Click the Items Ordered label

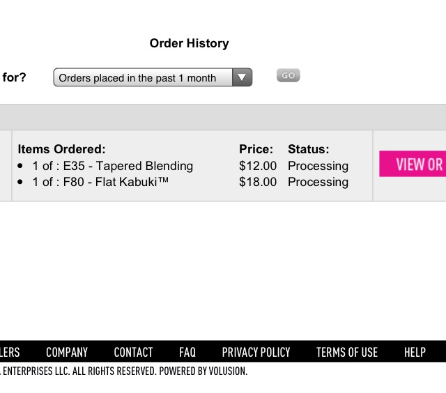tap(61, 149)
